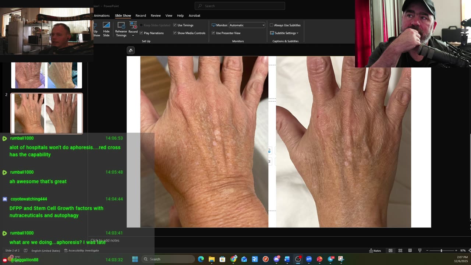Click chat message 'ah awesome that's great'
Screen dimensions: 471x265
[38, 181]
